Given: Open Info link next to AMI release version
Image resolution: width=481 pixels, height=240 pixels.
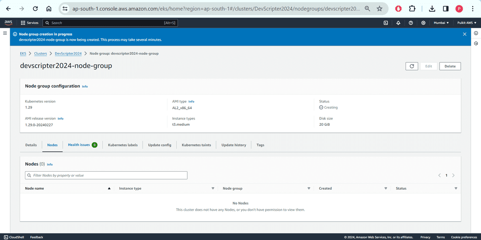Looking at the screenshot, I should click(x=60, y=118).
